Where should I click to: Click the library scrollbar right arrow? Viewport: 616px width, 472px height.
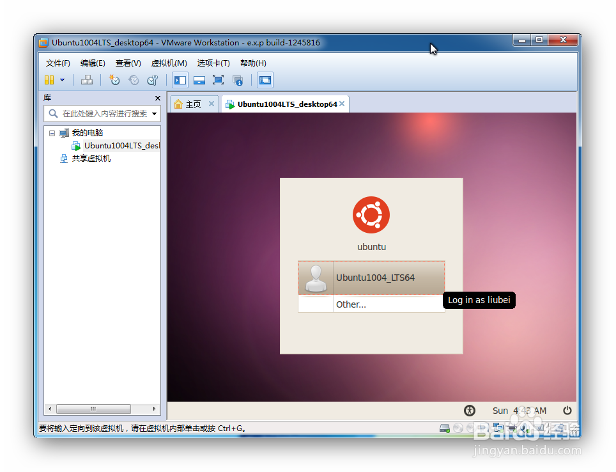[x=155, y=409]
